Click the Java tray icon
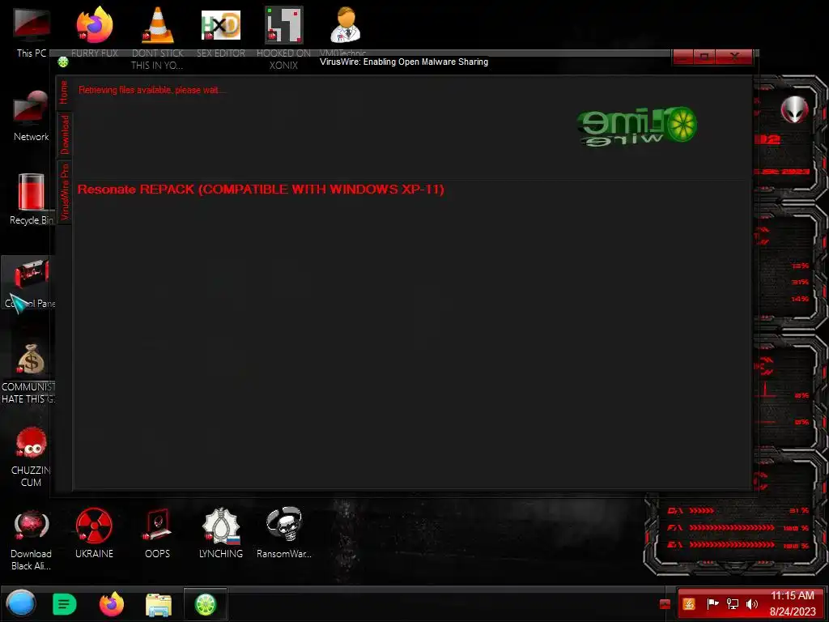Viewport: 829px width, 622px height. 689,604
